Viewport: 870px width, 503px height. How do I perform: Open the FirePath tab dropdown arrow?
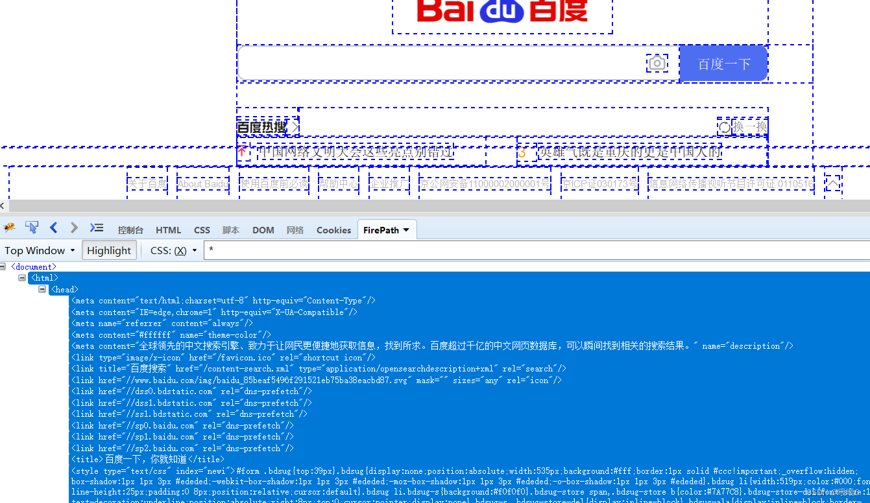pos(406,230)
